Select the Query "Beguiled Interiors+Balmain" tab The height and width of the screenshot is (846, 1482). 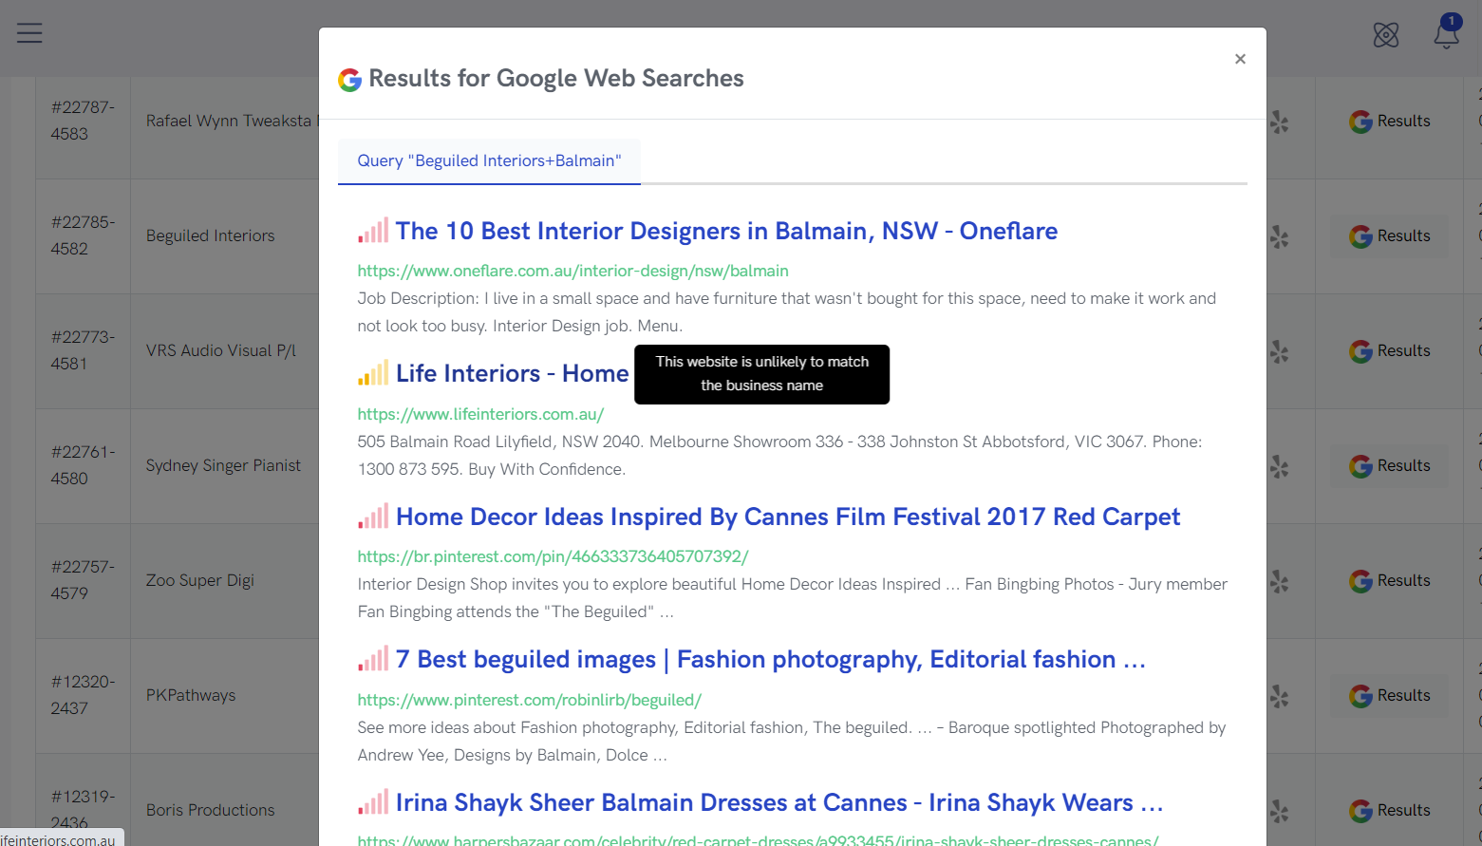click(x=489, y=161)
